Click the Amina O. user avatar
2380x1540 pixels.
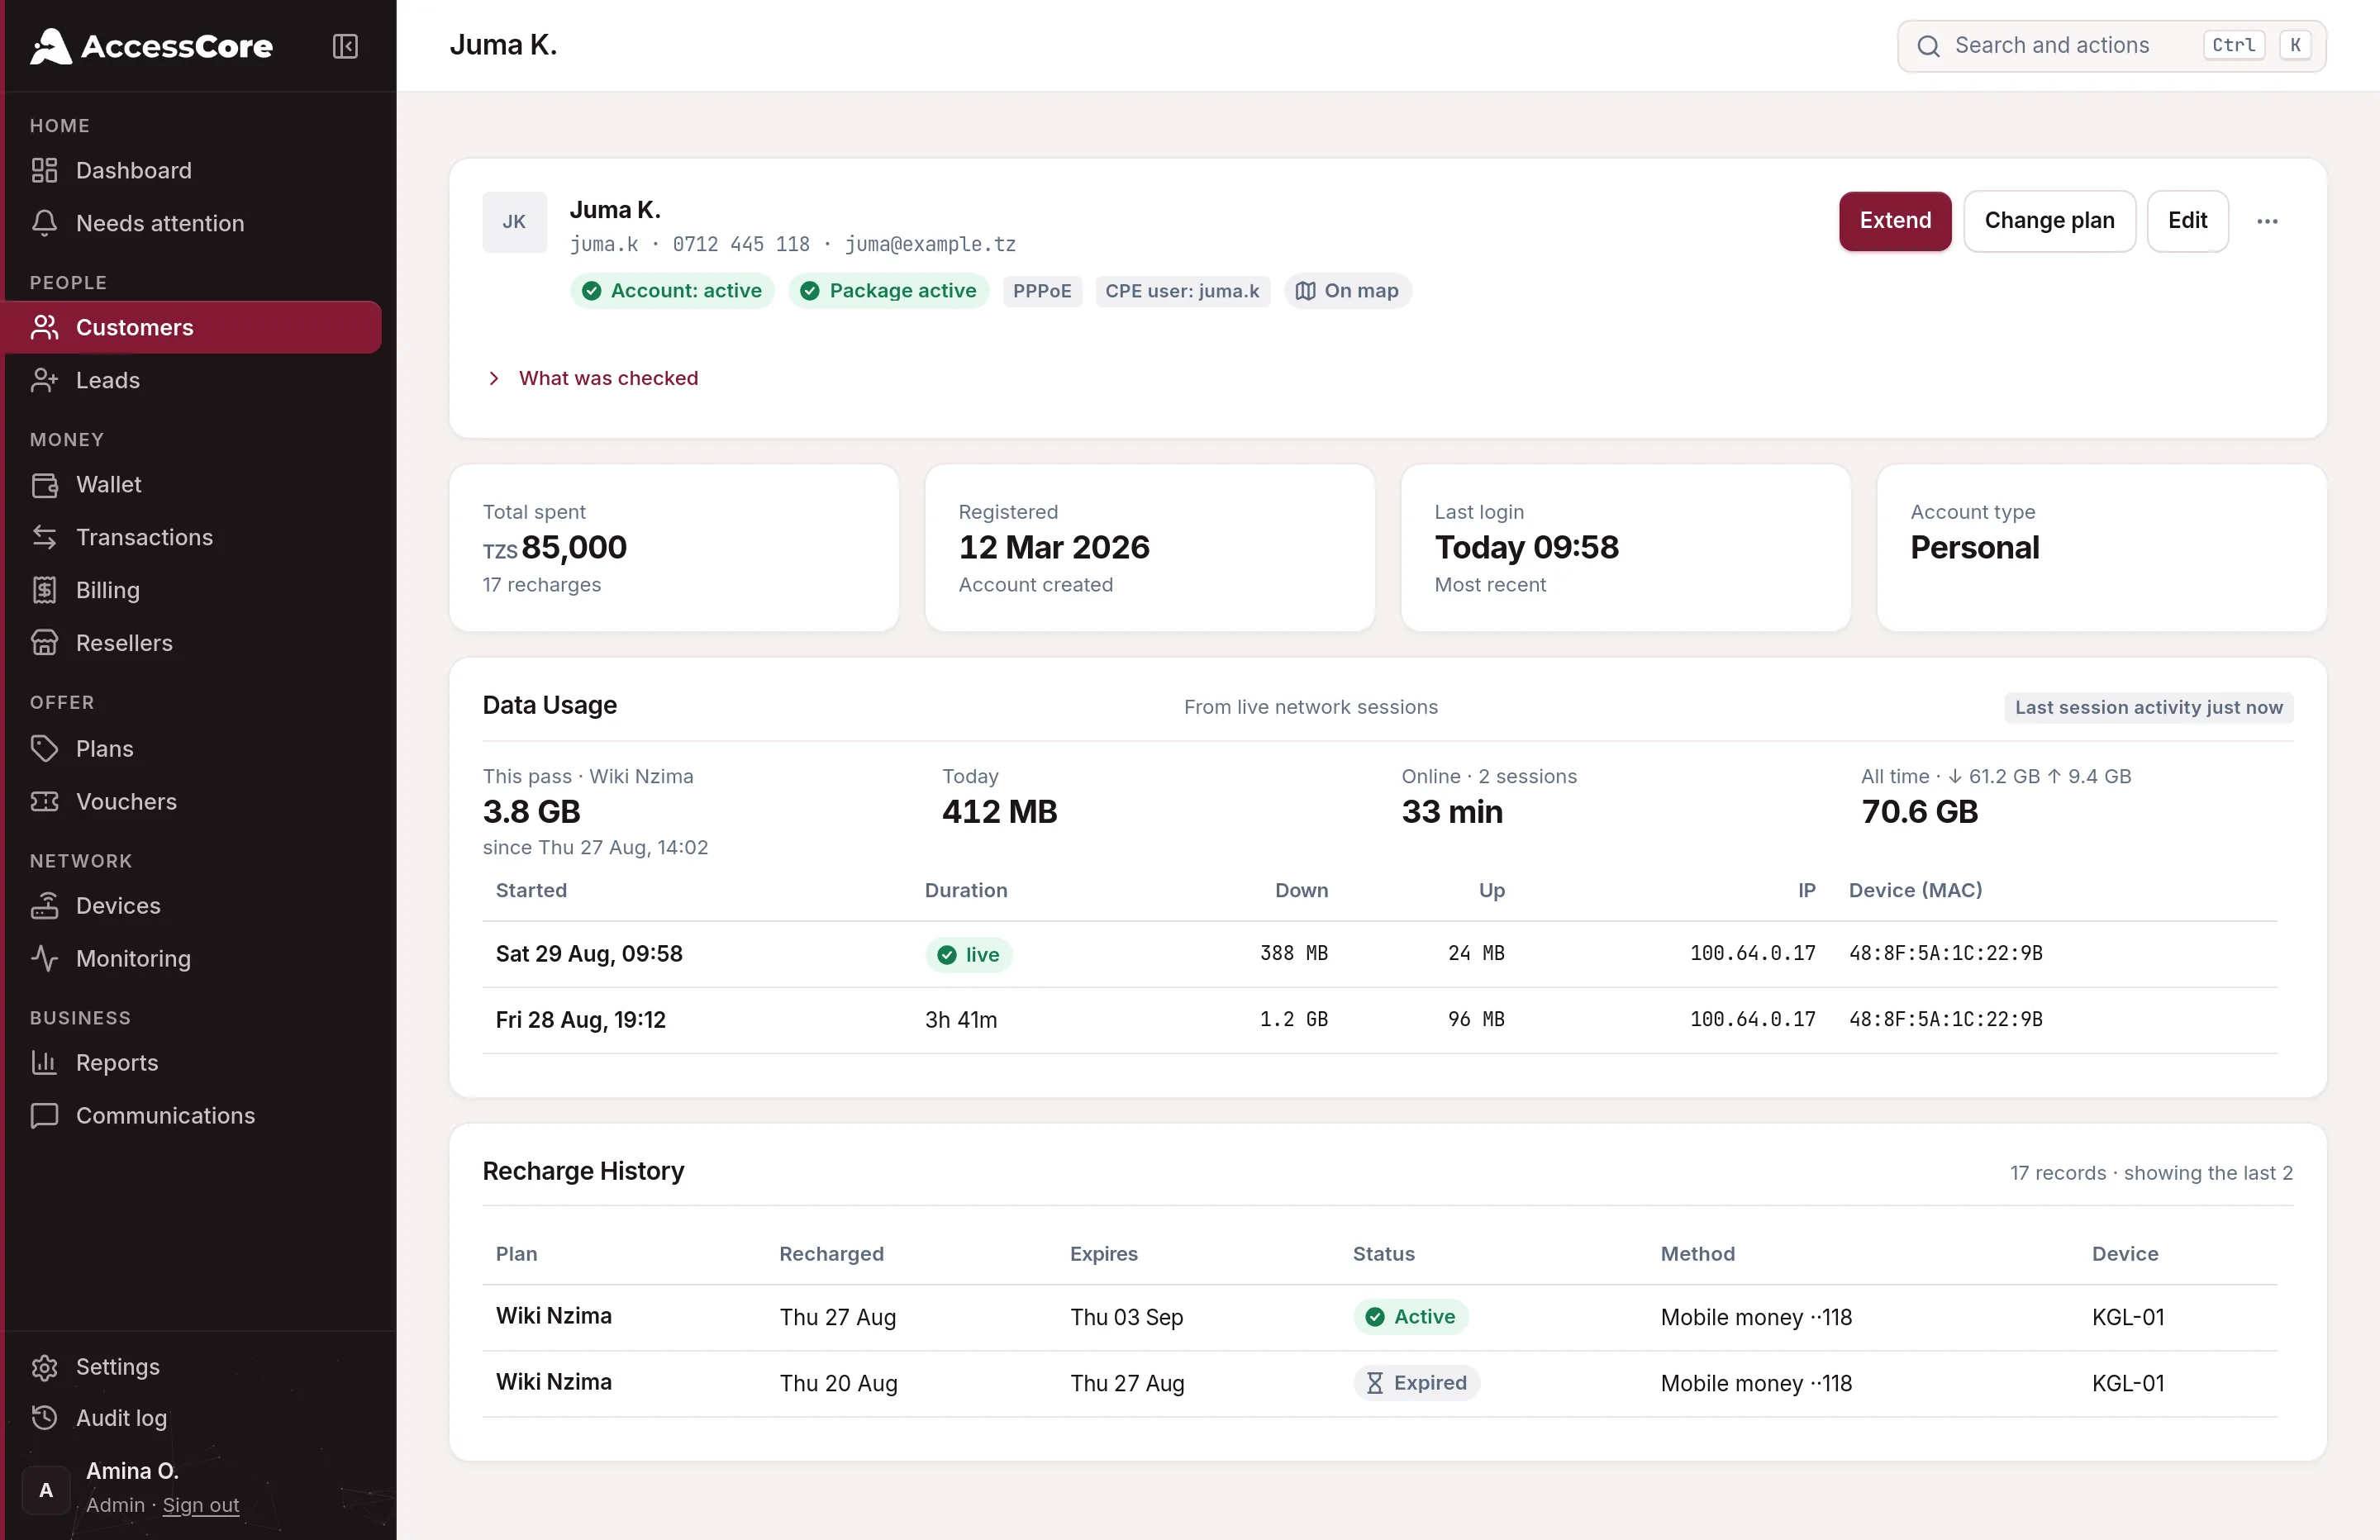[46, 1490]
